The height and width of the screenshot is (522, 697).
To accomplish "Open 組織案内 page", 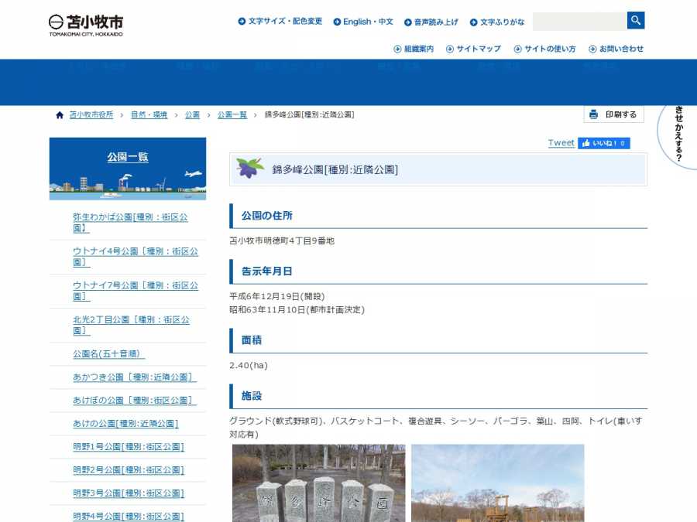I will pos(414,49).
